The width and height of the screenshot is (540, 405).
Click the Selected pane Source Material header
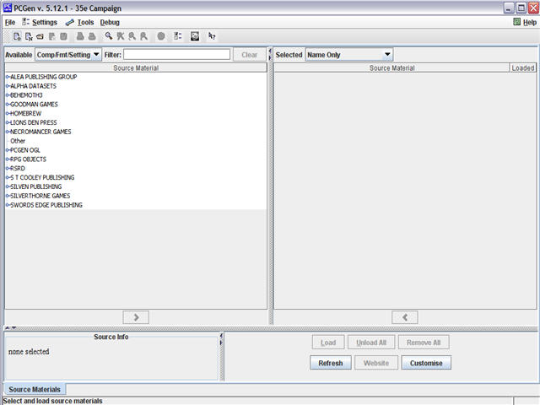pos(391,67)
